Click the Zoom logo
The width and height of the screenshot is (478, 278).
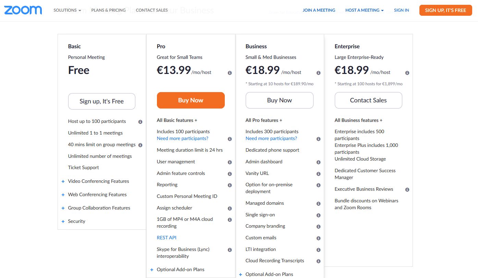click(23, 10)
